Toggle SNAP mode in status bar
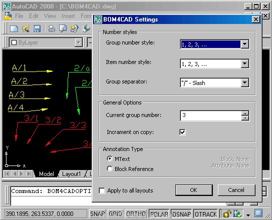Image resolution: width=272 pixels, height=220 pixels. tap(97, 214)
